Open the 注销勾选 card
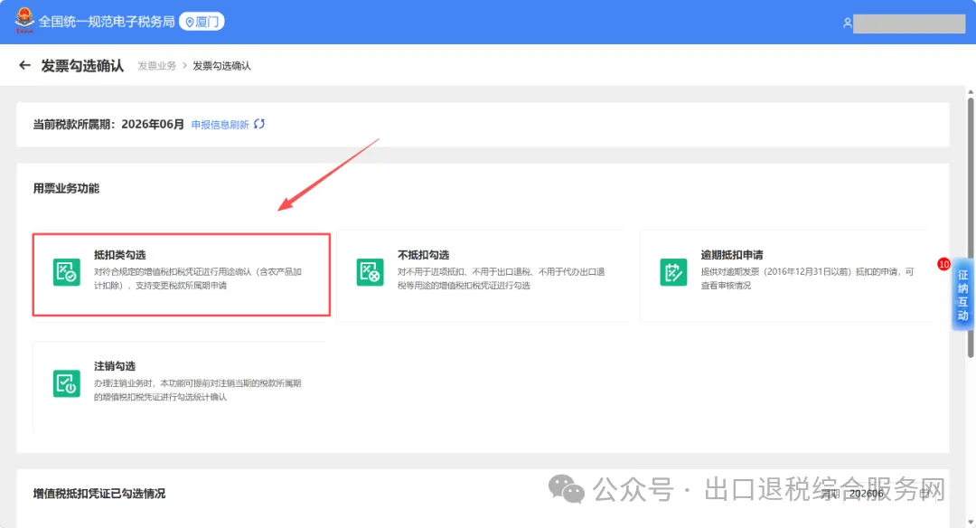 click(x=179, y=386)
